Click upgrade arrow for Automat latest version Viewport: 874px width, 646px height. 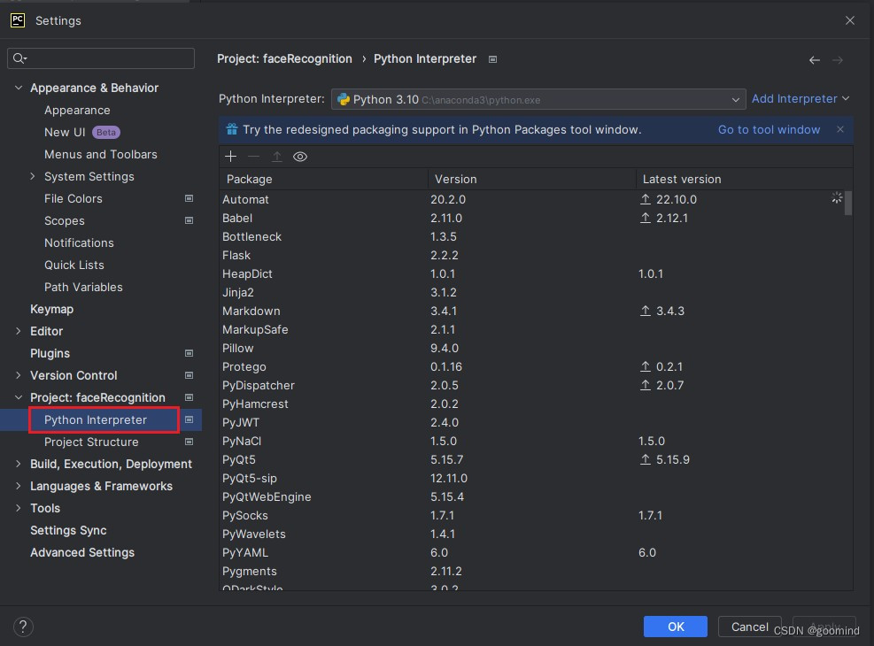(646, 199)
